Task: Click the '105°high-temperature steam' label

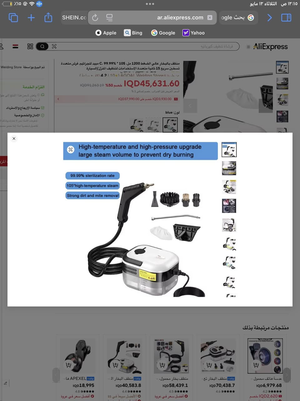Action: pyautogui.click(x=92, y=185)
